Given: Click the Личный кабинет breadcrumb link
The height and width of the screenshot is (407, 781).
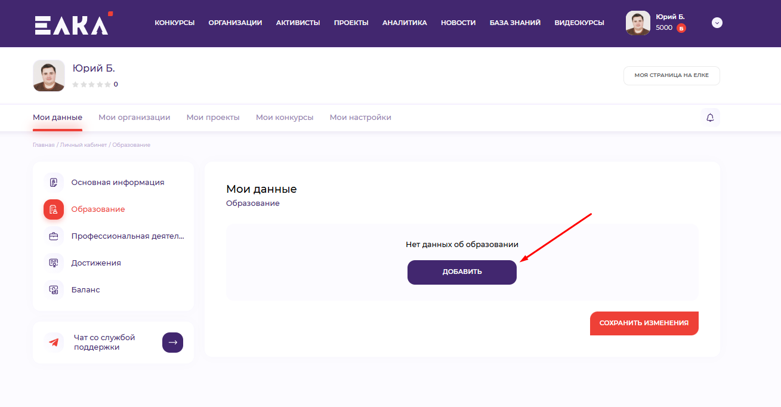Looking at the screenshot, I should click(x=84, y=145).
